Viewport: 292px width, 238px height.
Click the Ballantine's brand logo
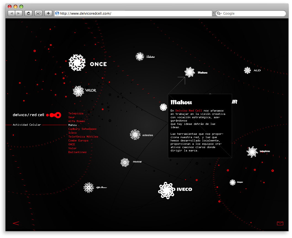[x=140, y=56]
